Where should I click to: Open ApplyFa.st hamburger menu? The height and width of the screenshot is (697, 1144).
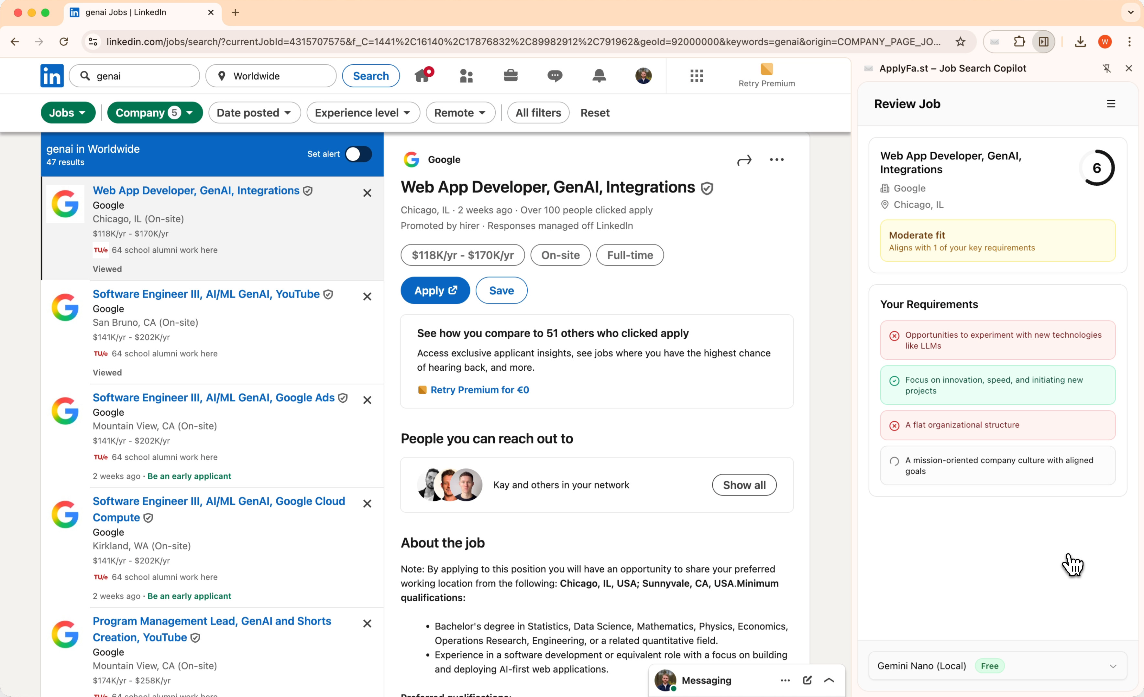click(1111, 104)
